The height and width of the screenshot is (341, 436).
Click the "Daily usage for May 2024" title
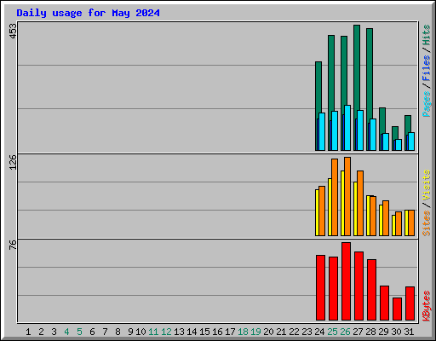click(x=88, y=13)
